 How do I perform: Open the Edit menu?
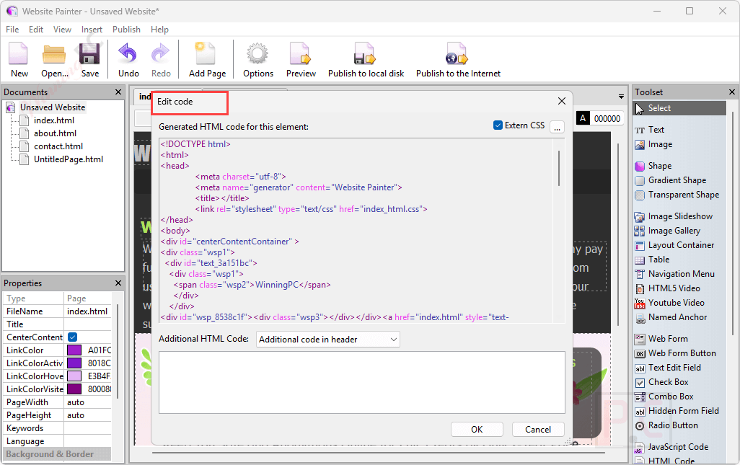pyautogui.click(x=36, y=30)
